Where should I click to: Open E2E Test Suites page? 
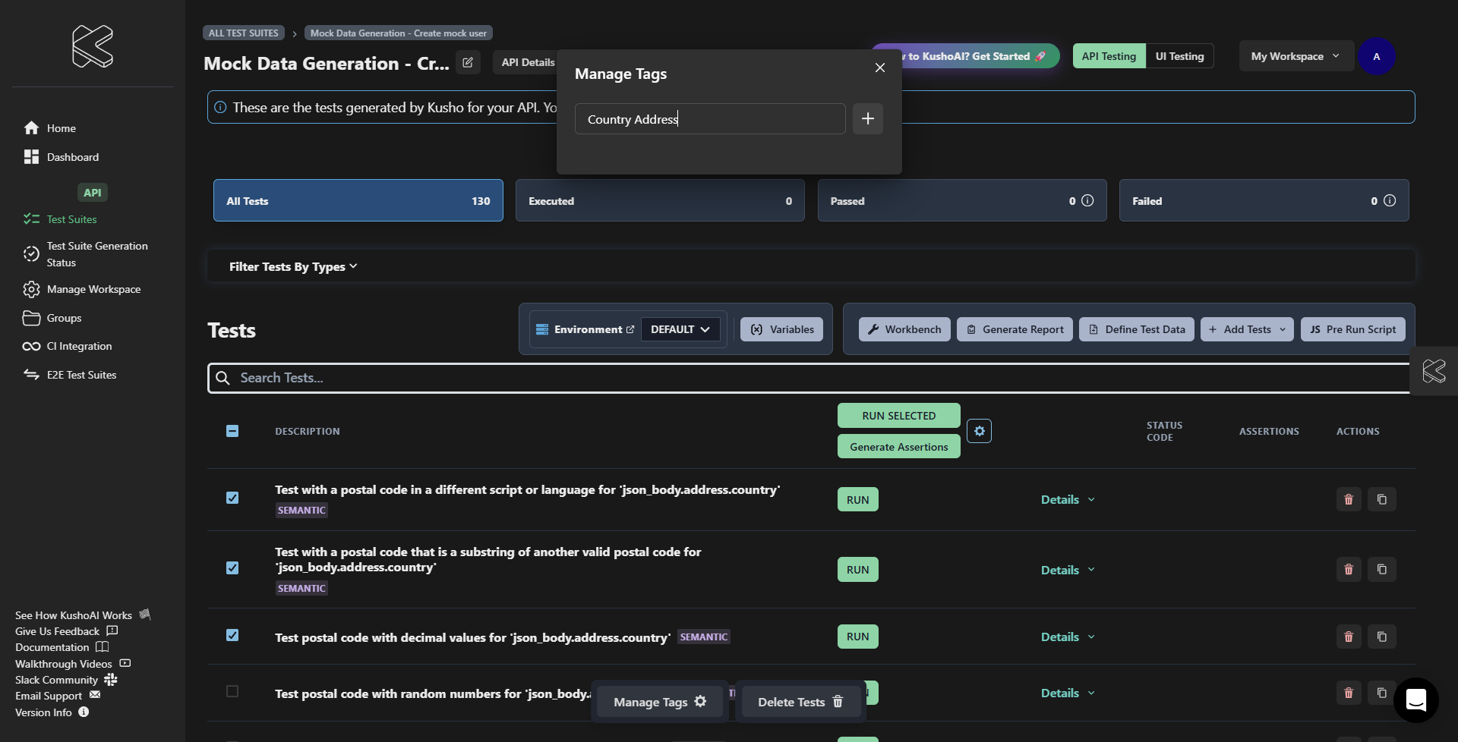69,375
